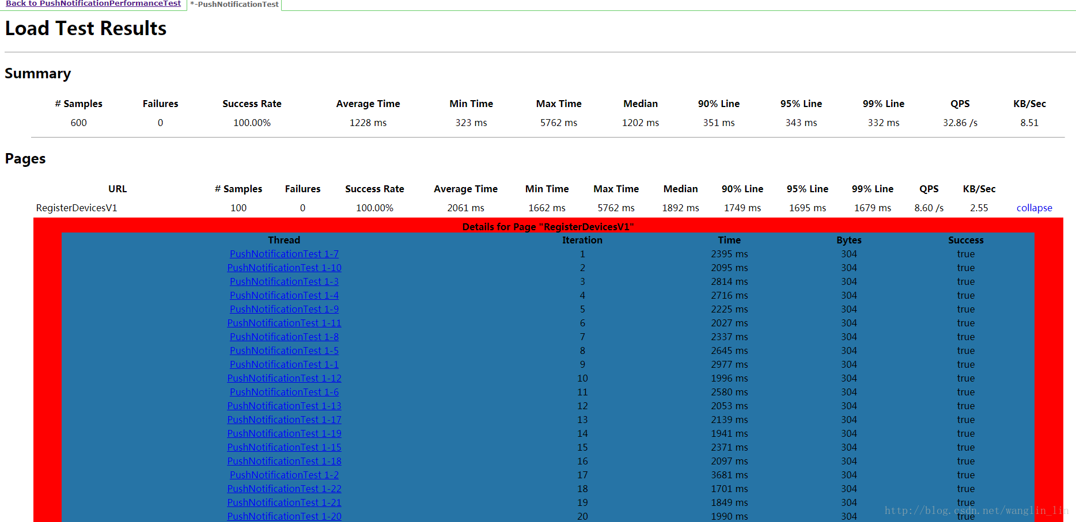Open thread link PushNotificationTest 1-9
Screen dimensions: 1076x522
coord(284,309)
